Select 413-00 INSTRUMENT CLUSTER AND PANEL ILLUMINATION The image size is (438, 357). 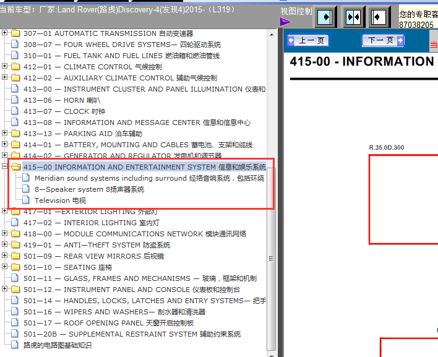point(144,89)
